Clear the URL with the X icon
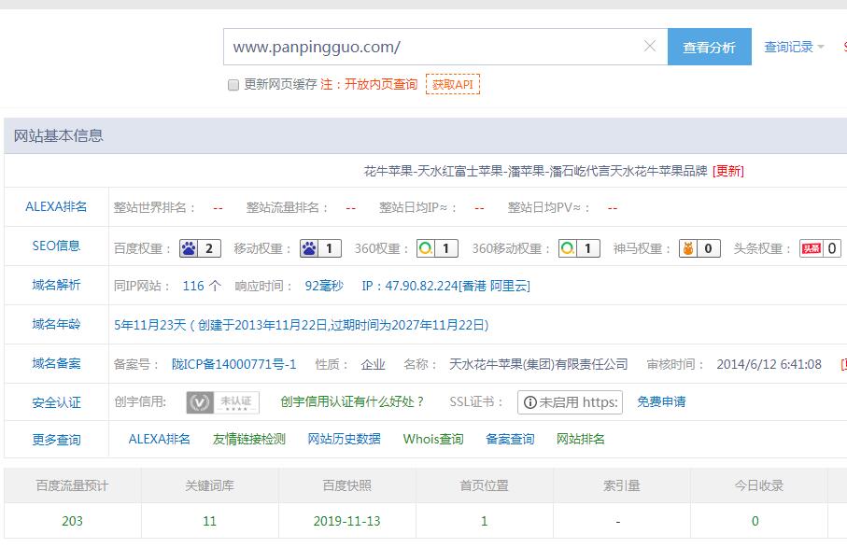Image resolution: width=847 pixels, height=548 pixels. 650,45
